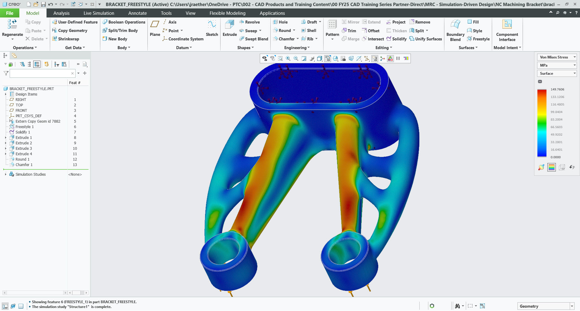Open the Von Mises Stress dropdown
This screenshot has width=580, height=311.
click(557, 57)
